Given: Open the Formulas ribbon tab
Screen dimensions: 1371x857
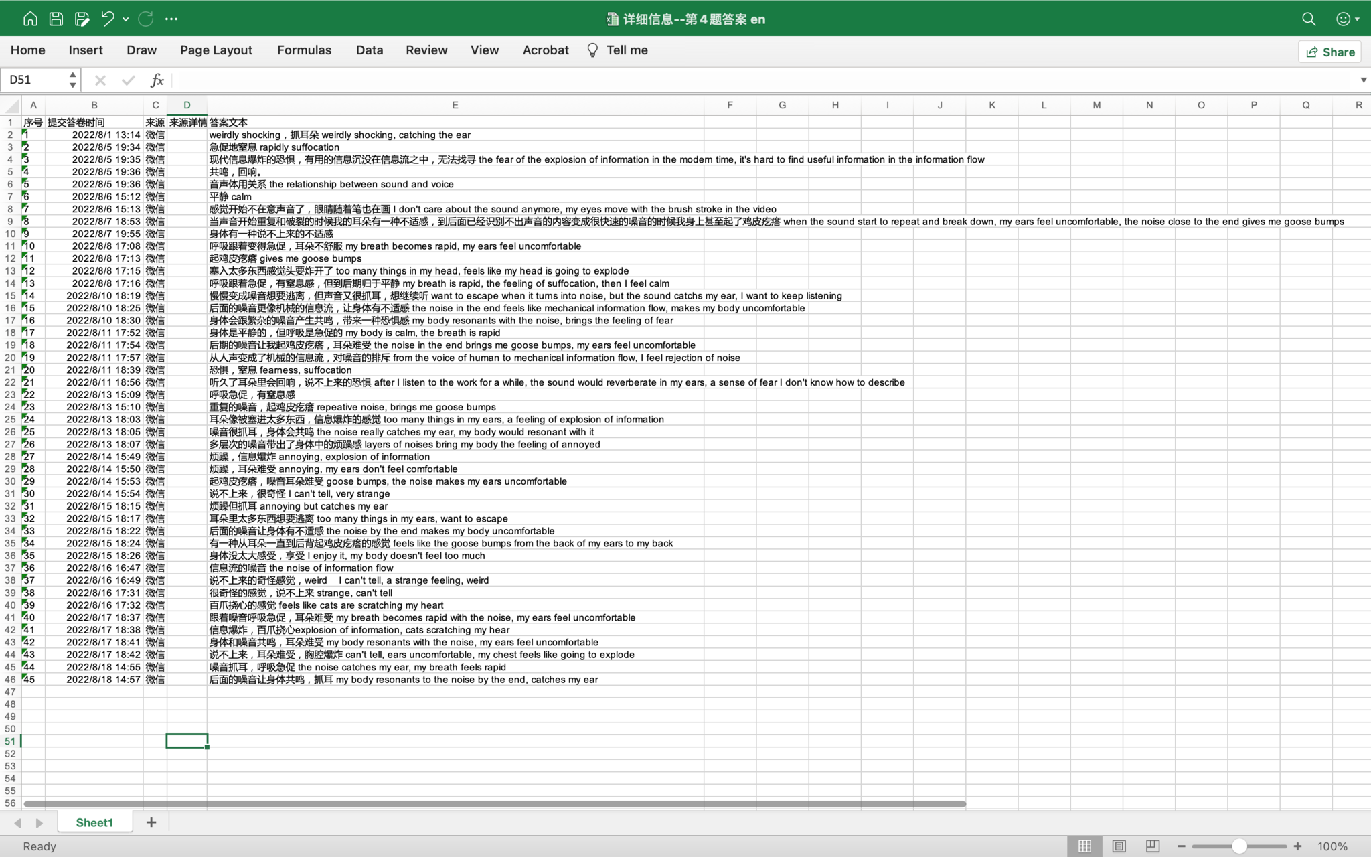Looking at the screenshot, I should 304,50.
